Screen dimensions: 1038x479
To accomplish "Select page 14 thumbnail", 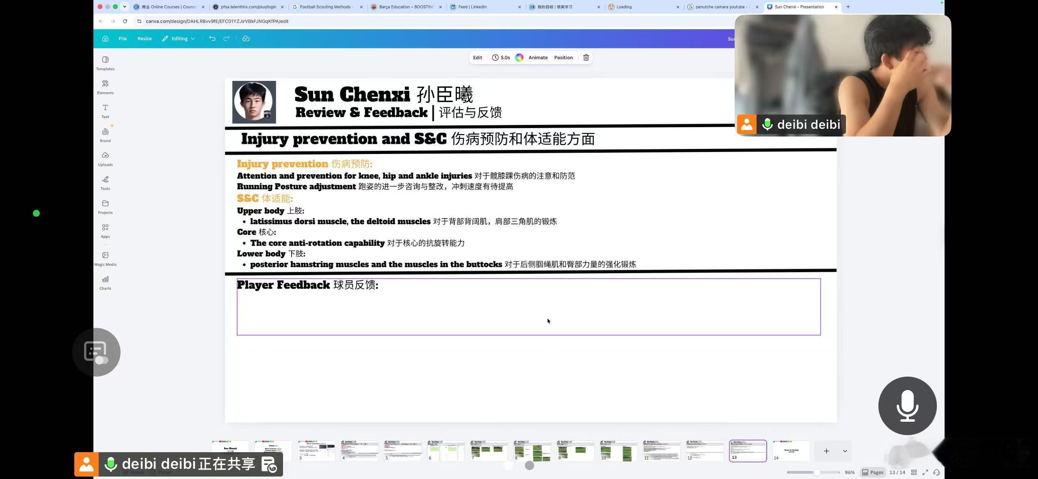I will pyautogui.click(x=791, y=451).
